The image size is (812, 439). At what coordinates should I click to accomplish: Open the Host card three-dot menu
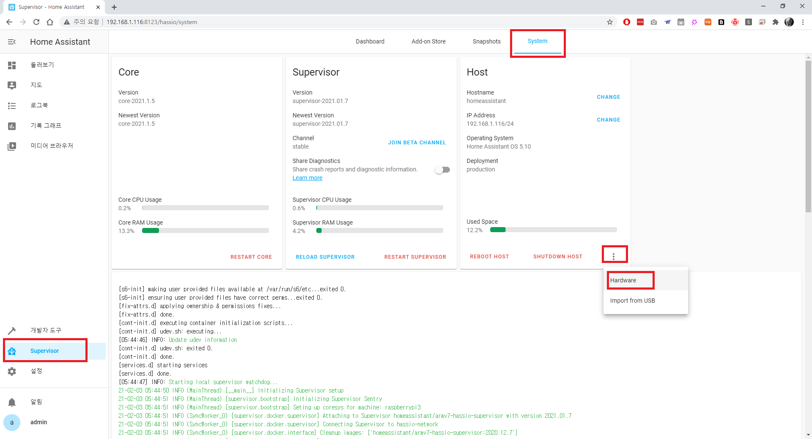click(614, 256)
